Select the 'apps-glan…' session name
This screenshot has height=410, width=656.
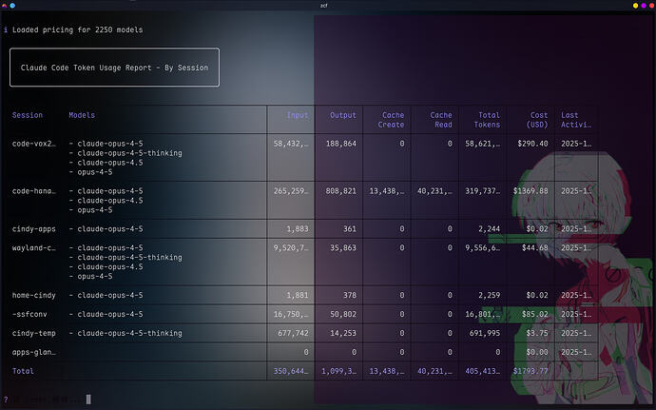34,352
